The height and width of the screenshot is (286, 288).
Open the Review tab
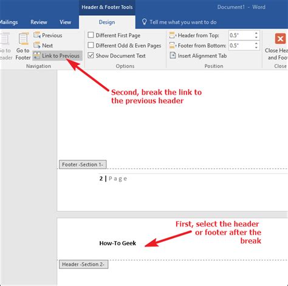[39, 22]
